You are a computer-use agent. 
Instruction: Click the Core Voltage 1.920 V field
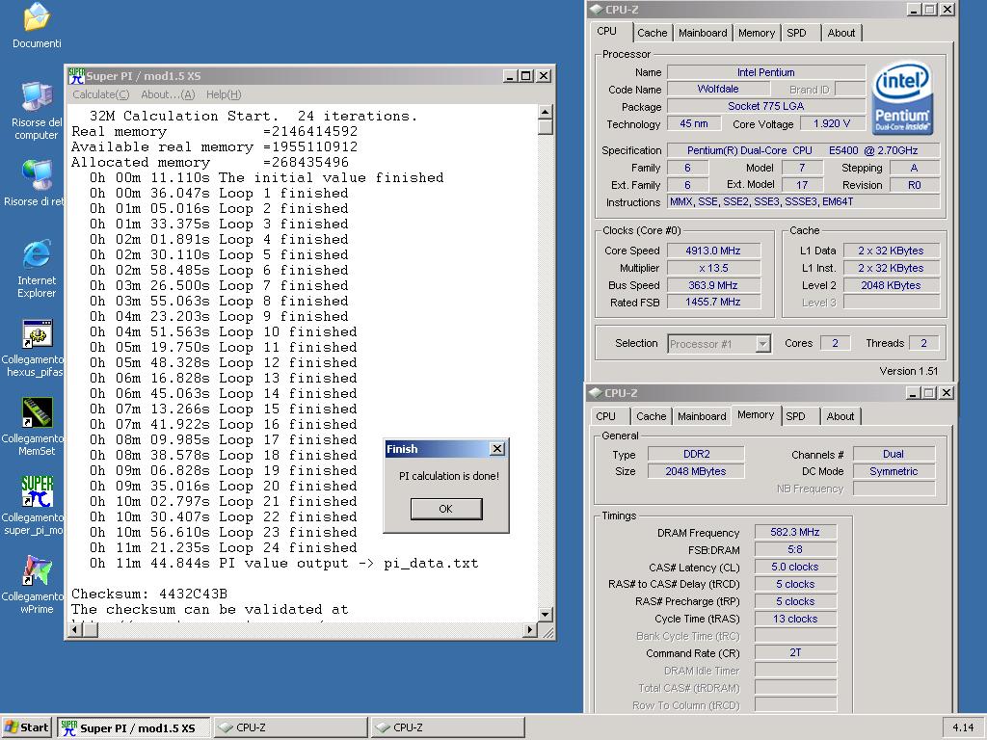832,123
